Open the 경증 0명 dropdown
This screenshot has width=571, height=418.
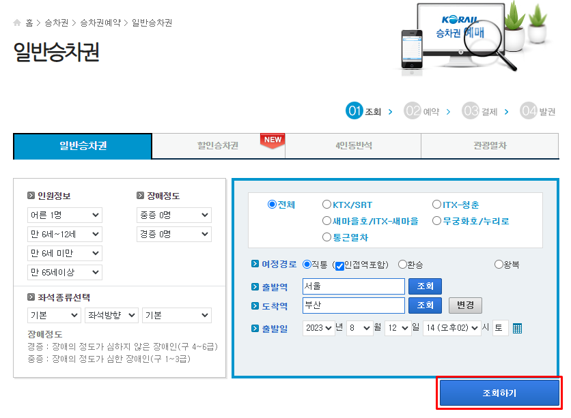click(x=174, y=234)
